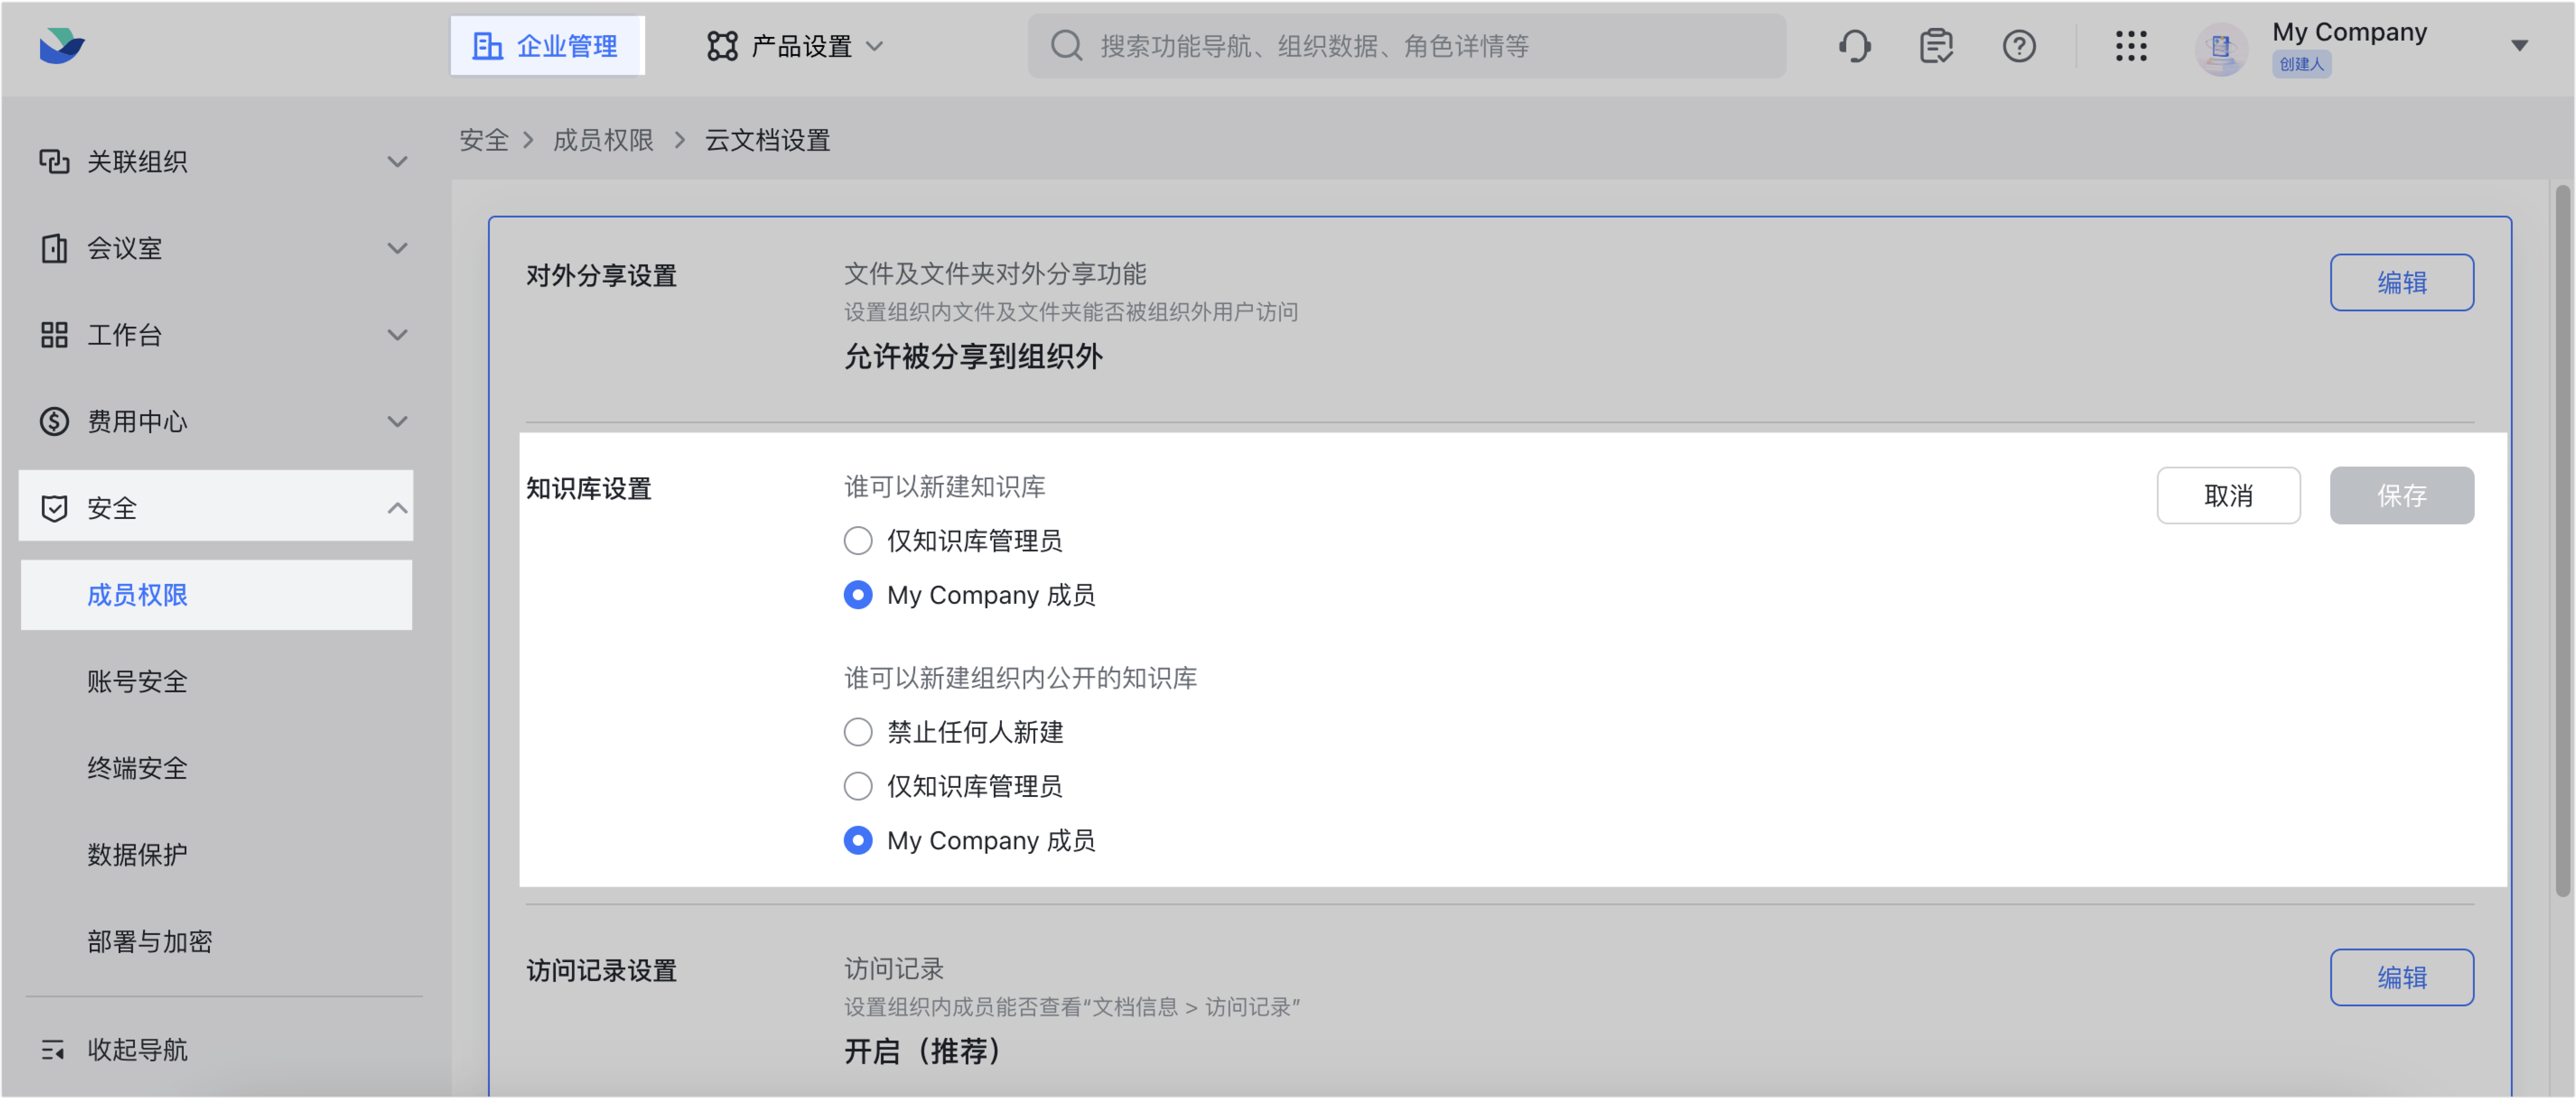This screenshot has height=1098, width=2576.
Task: Open the app grid launcher icon
Action: click(x=2131, y=46)
